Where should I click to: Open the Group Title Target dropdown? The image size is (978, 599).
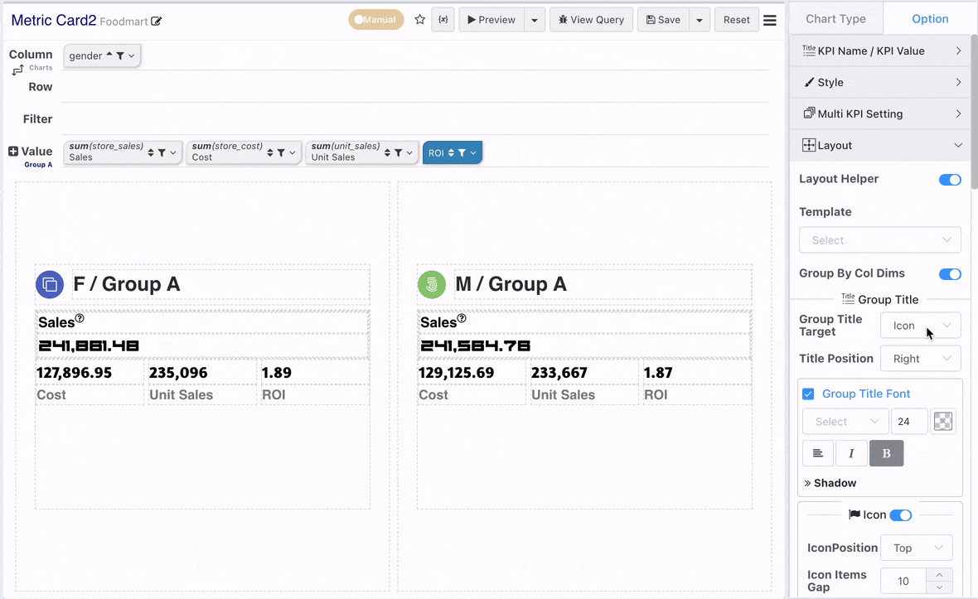tap(921, 326)
